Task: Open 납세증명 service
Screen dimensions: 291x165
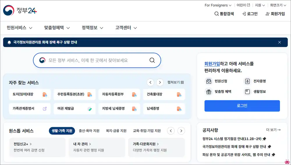Action: tap(164, 109)
